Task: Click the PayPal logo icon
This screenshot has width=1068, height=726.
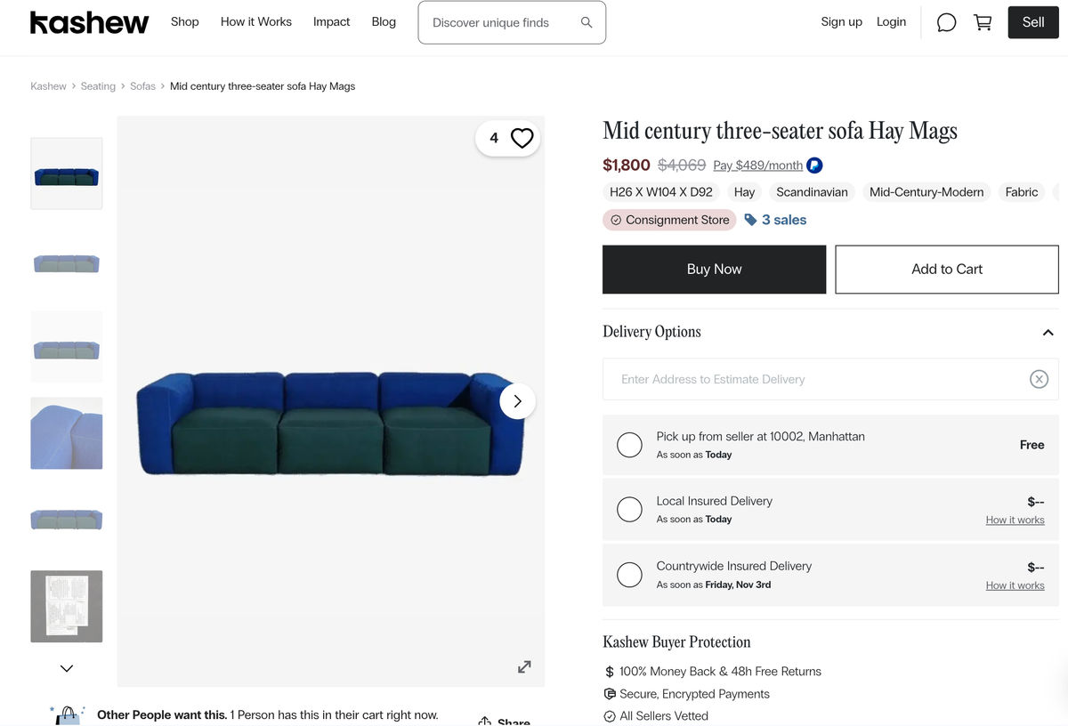Action: point(814,165)
